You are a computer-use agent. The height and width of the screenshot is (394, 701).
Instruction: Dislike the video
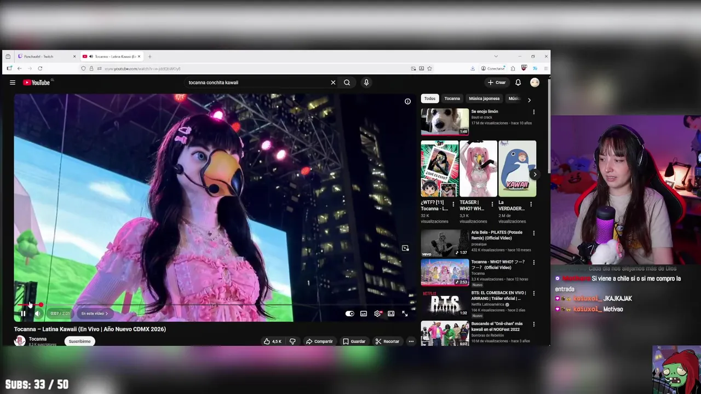pos(292,341)
